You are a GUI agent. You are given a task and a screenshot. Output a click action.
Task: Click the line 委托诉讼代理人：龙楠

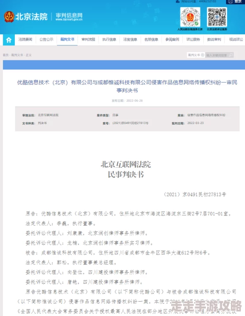pyautogui.click(x=90, y=243)
